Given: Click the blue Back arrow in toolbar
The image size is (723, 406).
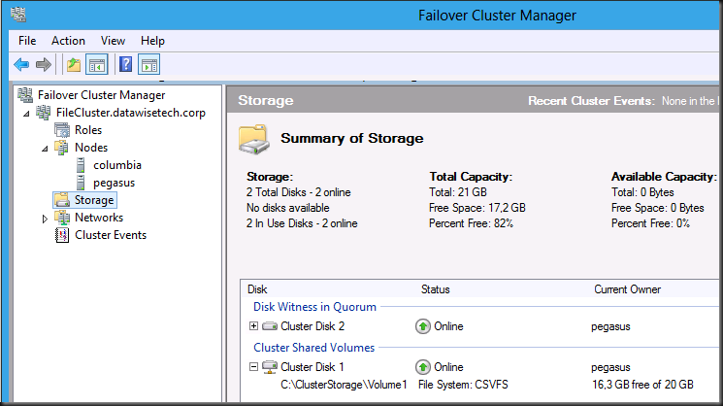Looking at the screenshot, I should click(21, 64).
